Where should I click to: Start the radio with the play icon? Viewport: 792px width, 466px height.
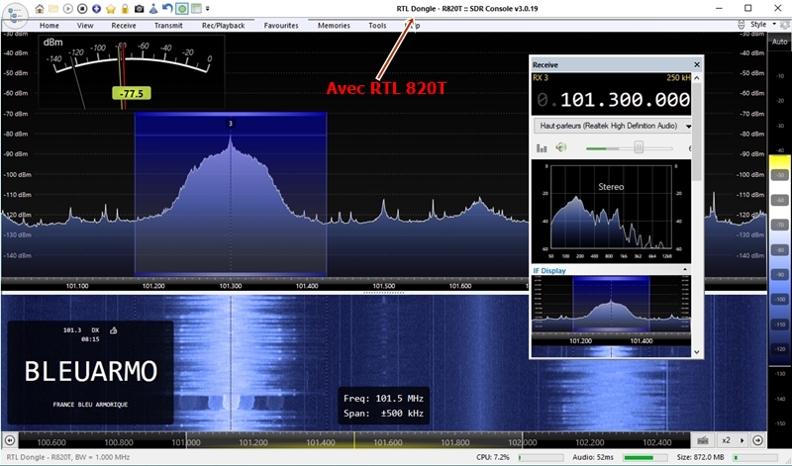(68, 9)
